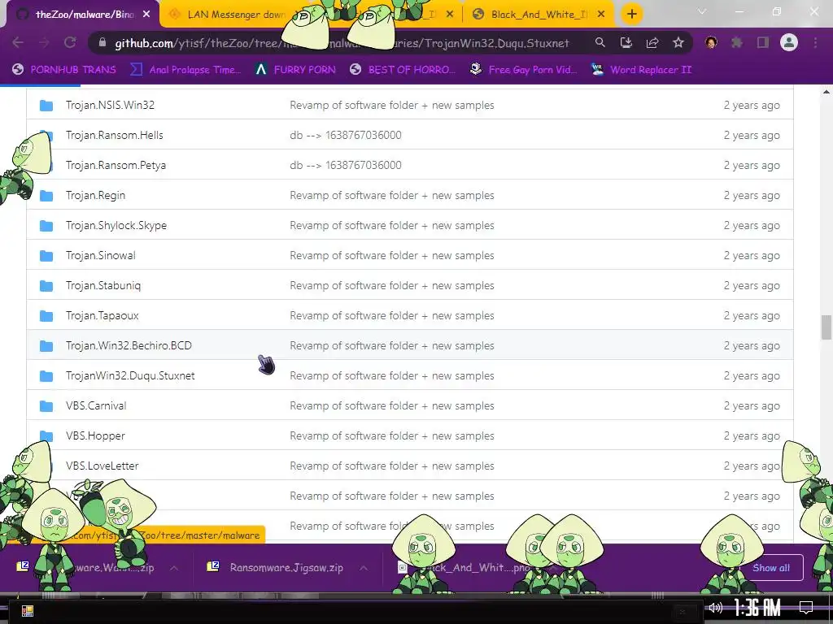The height and width of the screenshot is (624, 833).
Task: Click the zoom magnifier icon in address bar
Action: [x=600, y=42]
